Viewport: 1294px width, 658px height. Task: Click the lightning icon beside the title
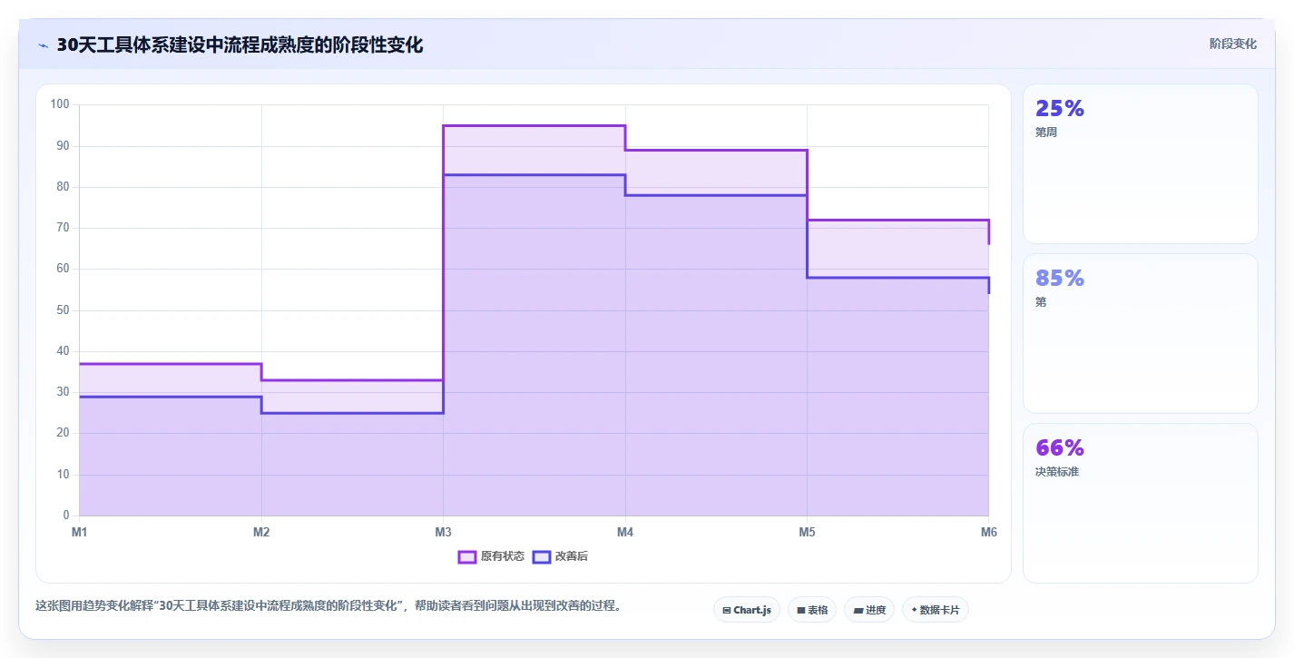click(x=43, y=45)
